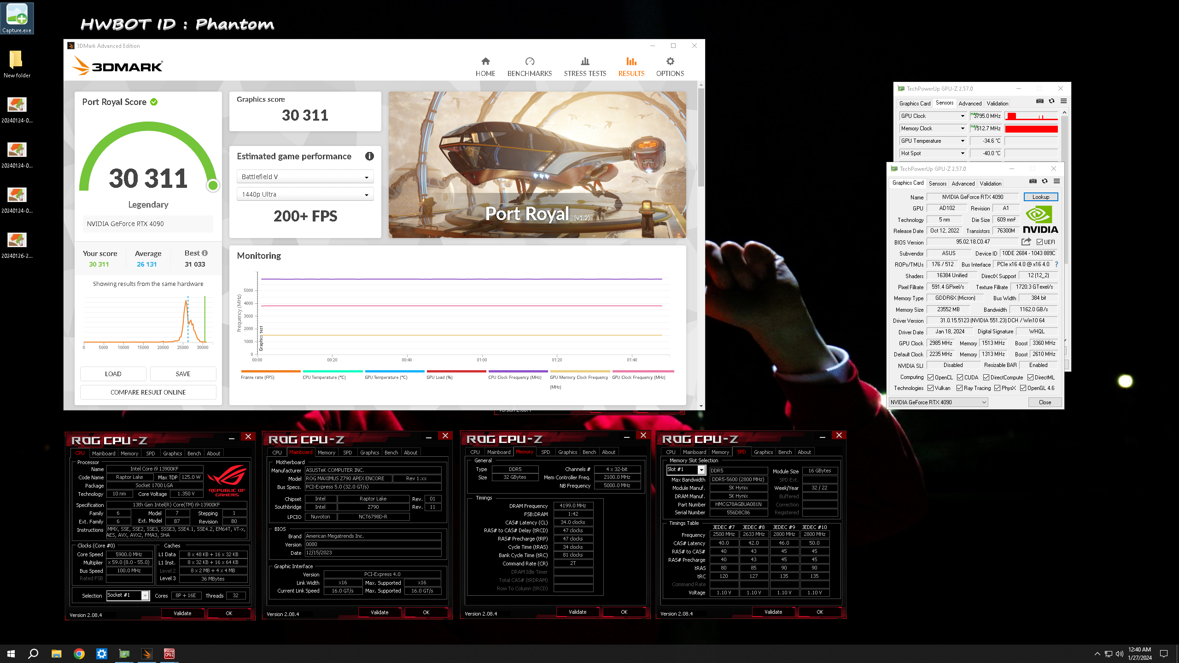1179x663 pixels.
Task: Click the GPU Clock red sensor graph
Action: click(x=1031, y=116)
